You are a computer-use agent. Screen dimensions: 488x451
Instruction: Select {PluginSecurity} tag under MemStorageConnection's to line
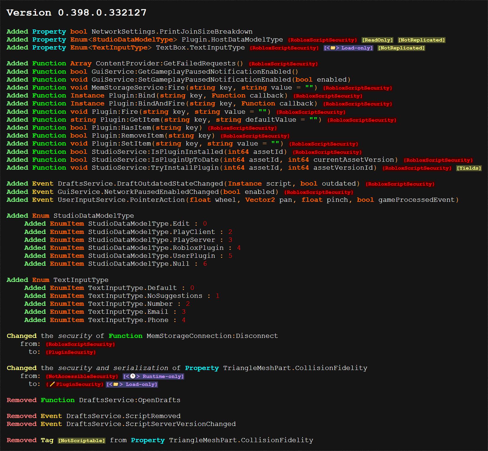click(x=71, y=352)
